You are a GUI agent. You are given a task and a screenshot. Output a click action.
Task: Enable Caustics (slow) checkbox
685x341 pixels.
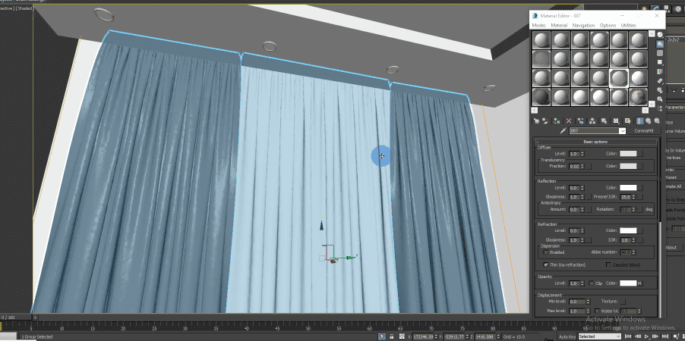[608, 264]
